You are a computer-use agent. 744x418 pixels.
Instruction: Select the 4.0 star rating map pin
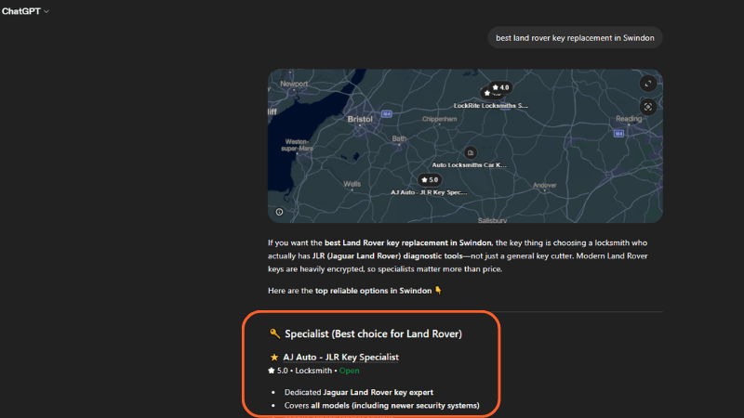click(499, 87)
